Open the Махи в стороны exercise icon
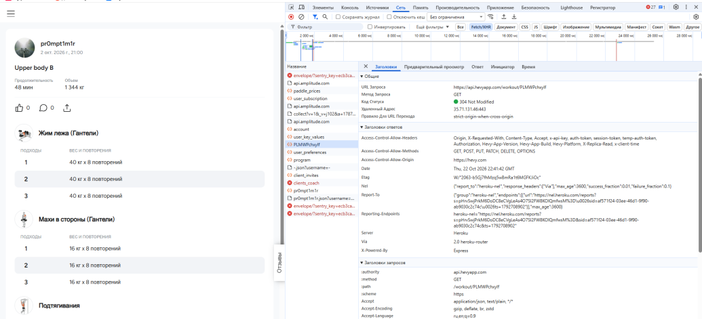Screen dimensions: 702x319 24,219
